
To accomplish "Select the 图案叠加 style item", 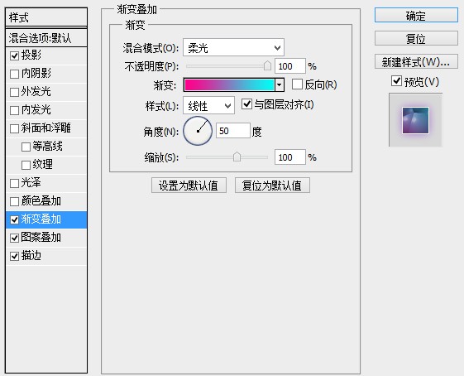I will click(46, 238).
